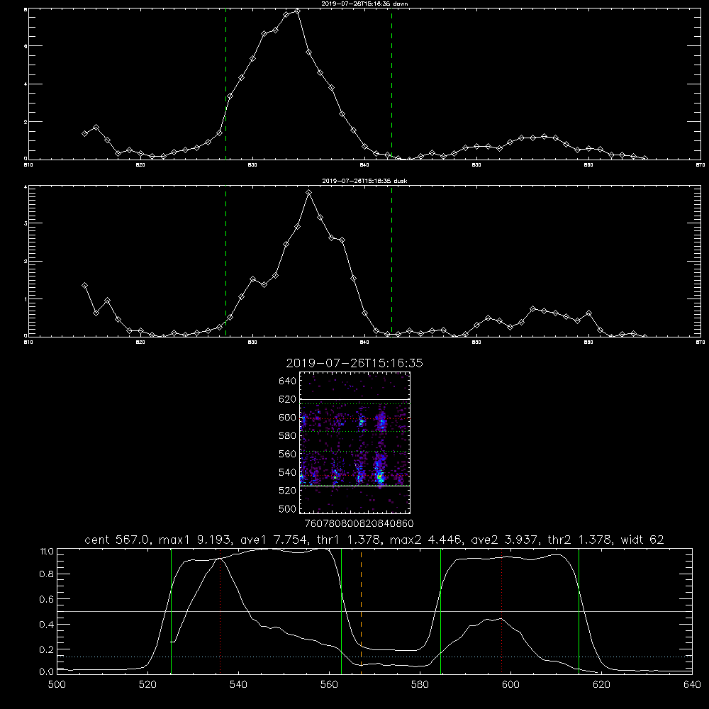Select the heatmap title 2019-07-26T15:16:35
This screenshot has height=709, width=709.
click(x=354, y=363)
